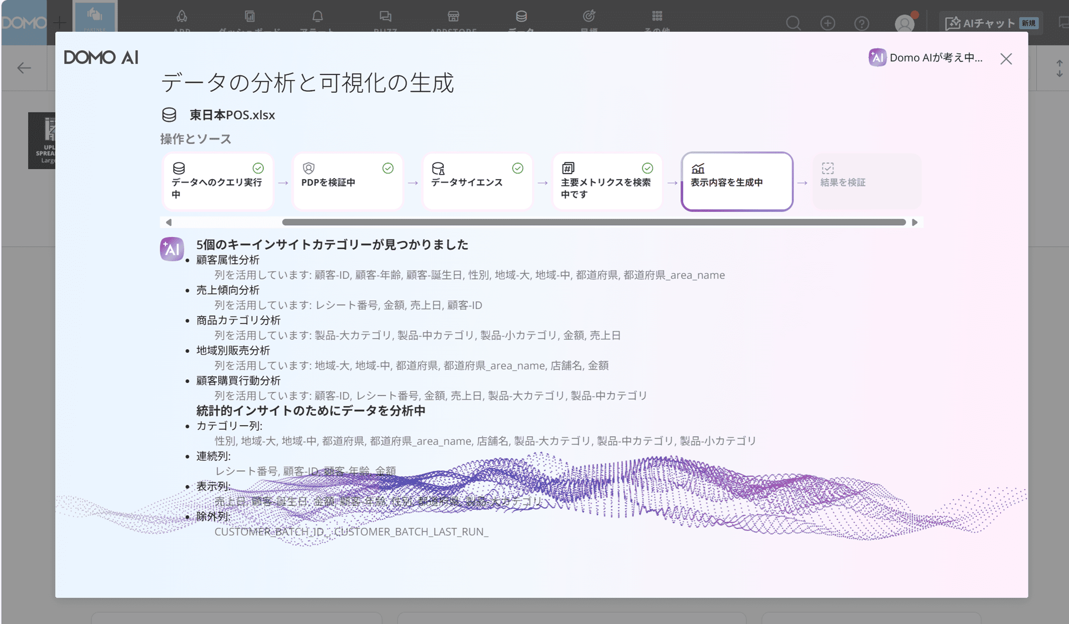
Task: Click the search magnifier icon in top bar
Action: pyautogui.click(x=793, y=23)
